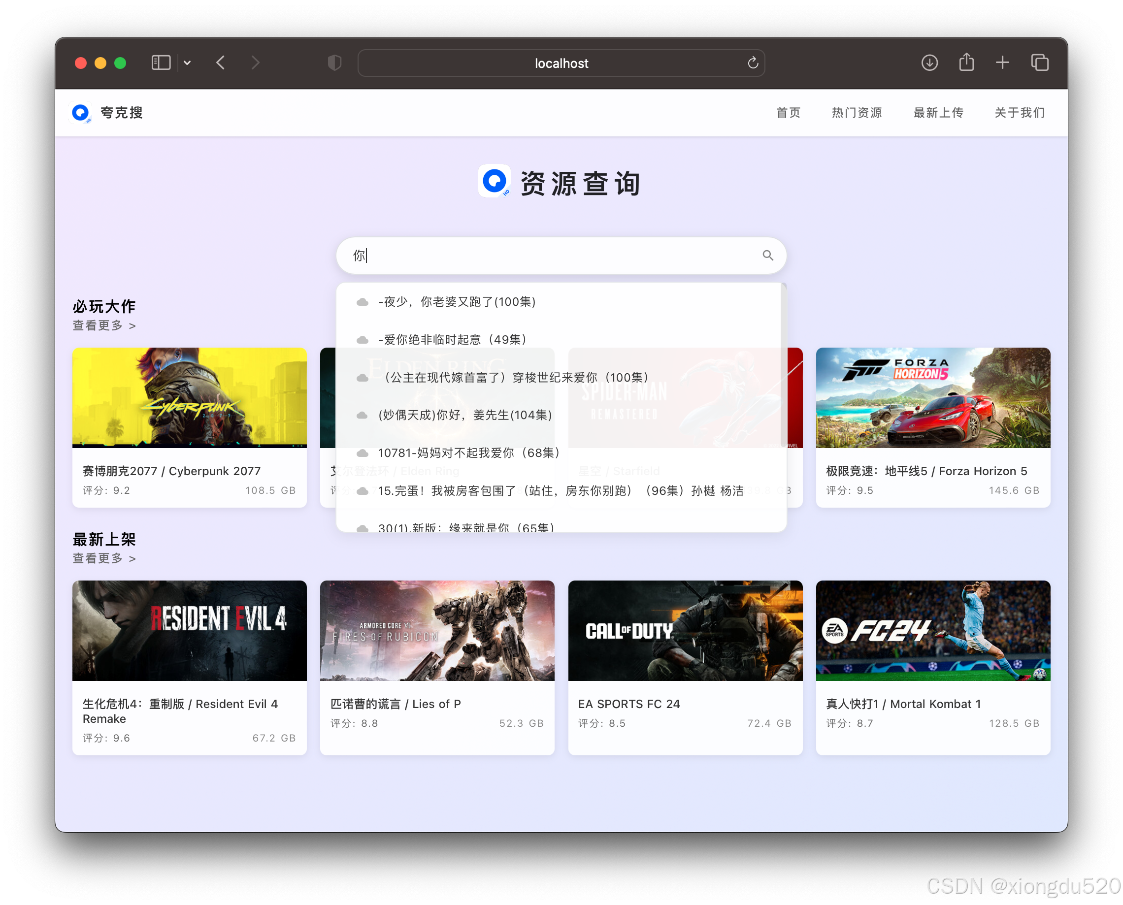Click the browser forward arrow
This screenshot has width=1123, height=905.
point(255,63)
